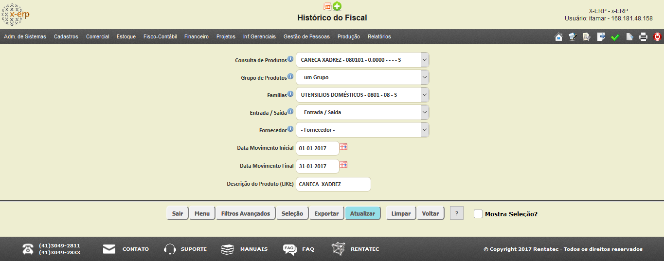The image size is (664, 261).
Task: Open the Estoque menu
Action: coord(126,36)
